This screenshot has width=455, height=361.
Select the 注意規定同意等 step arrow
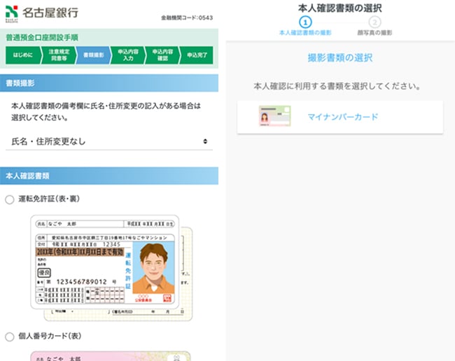[x=57, y=56]
